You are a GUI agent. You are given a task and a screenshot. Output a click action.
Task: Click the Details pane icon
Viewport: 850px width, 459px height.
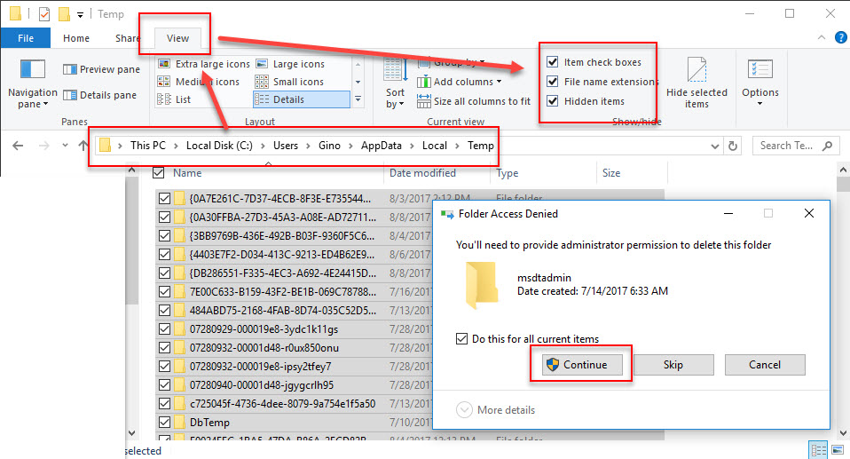click(x=70, y=95)
